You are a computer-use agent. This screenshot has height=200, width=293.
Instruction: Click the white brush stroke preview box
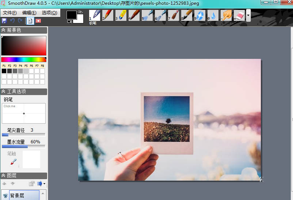click(31, 159)
